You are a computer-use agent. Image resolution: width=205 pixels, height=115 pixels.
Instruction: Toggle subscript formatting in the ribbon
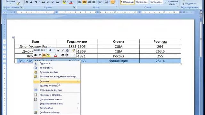[48, 2]
